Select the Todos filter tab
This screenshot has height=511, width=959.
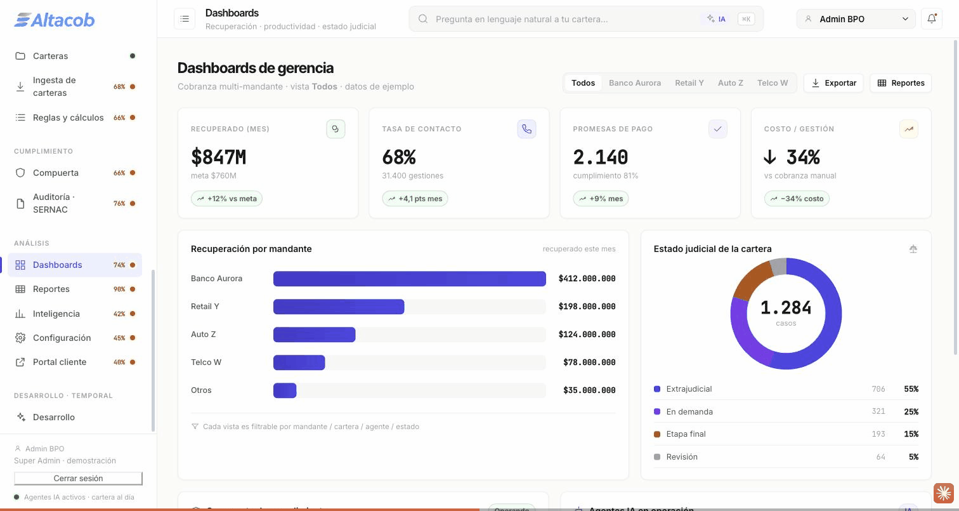pyautogui.click(x=583, y=83)
